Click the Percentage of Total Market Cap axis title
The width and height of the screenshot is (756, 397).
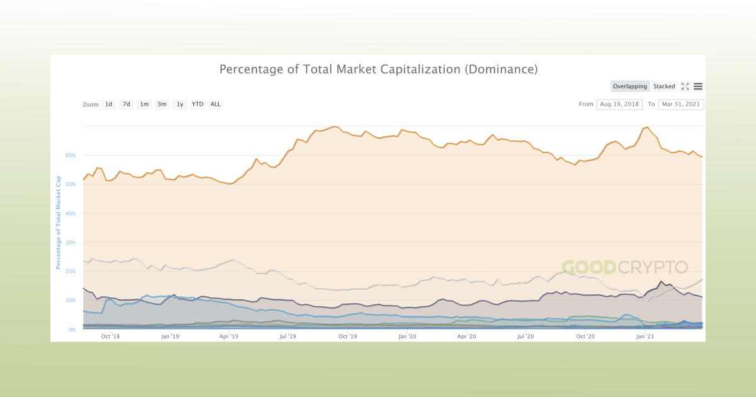click(59, 223)
